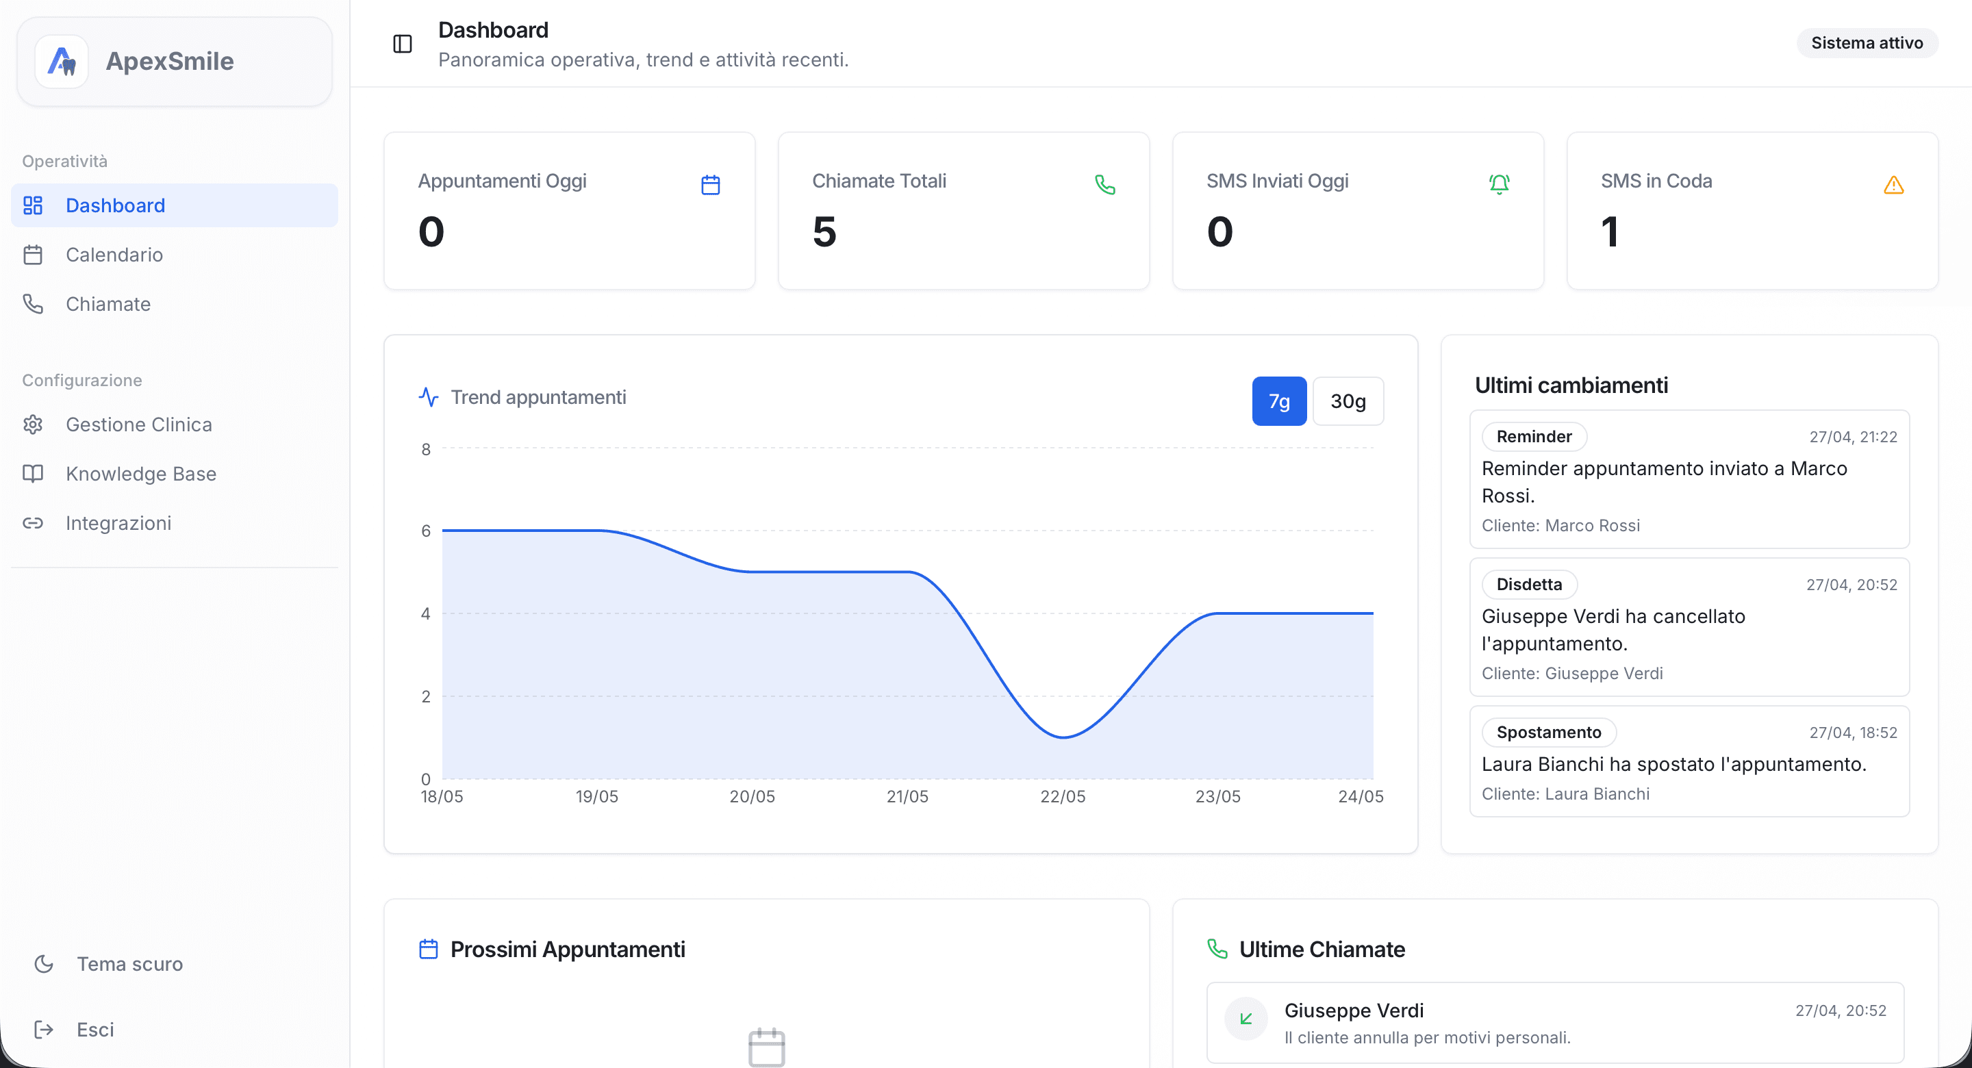Click calendar icon beside Prossimi Appuntamenti
The width and height of the screenshot is (1972, 1068).
(x=429, y=950)
